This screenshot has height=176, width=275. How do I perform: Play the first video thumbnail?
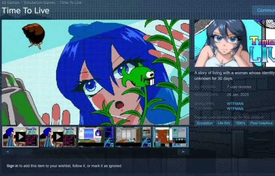point(20,137)
